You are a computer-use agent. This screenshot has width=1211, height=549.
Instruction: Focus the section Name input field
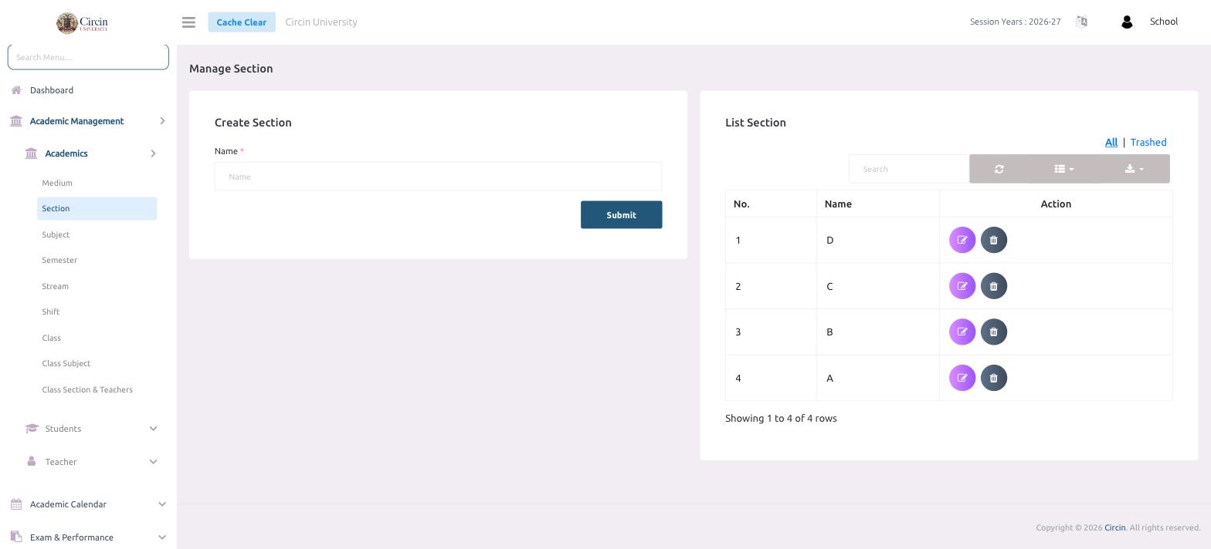(438, 177)
